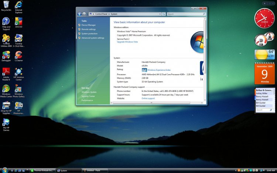Click the calendar gadget showing November 9

coord(264,73)
